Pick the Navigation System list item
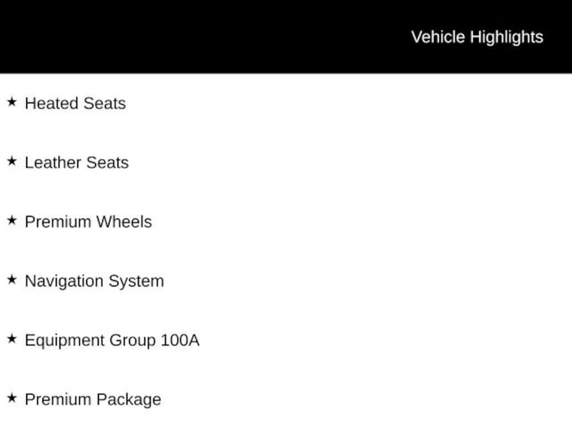Viewport: 572px width, 429px height. (x=94, y=281)
